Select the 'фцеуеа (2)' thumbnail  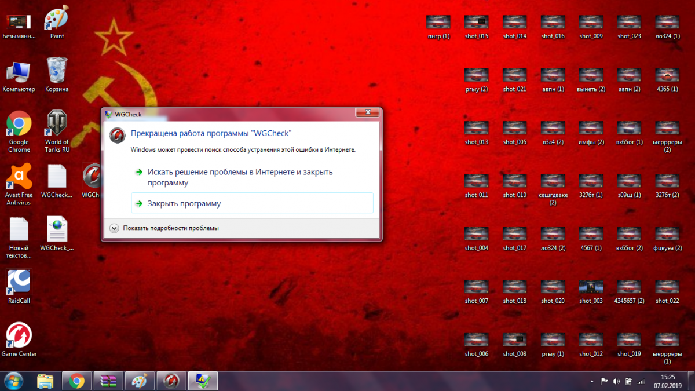click(x=667, y=239)
